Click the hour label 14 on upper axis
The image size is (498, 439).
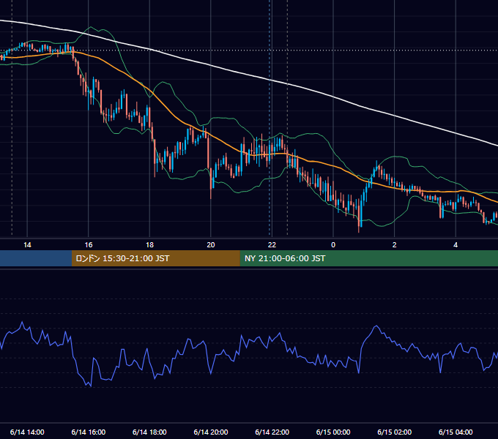[27, 245]
